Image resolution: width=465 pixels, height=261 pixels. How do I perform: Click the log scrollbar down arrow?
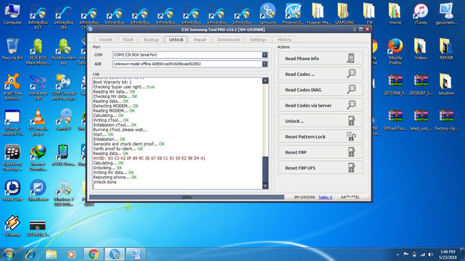click(265, 186)
